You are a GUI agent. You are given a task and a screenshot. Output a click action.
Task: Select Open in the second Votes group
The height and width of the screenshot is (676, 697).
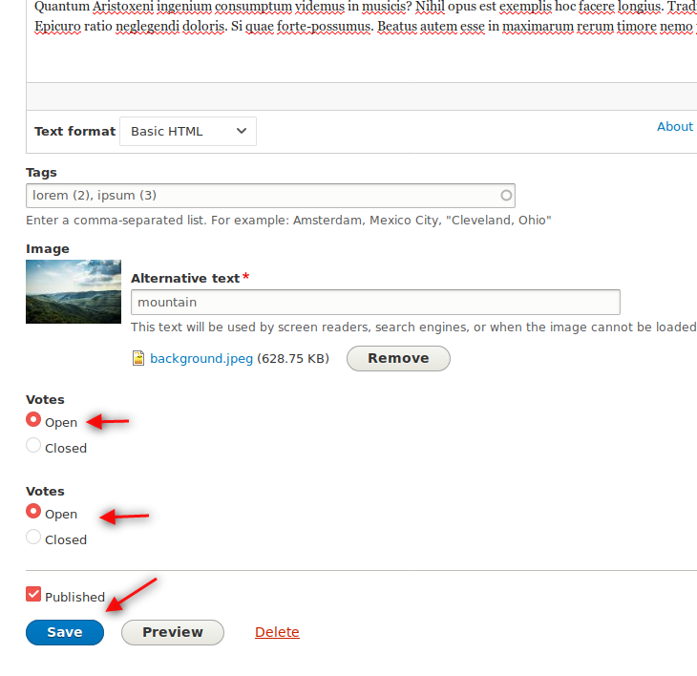pos(33,511)
